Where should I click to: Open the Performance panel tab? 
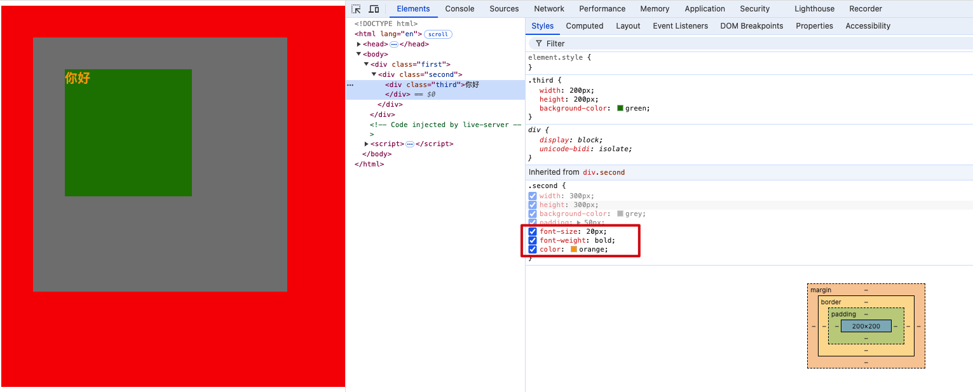(602, 9)
